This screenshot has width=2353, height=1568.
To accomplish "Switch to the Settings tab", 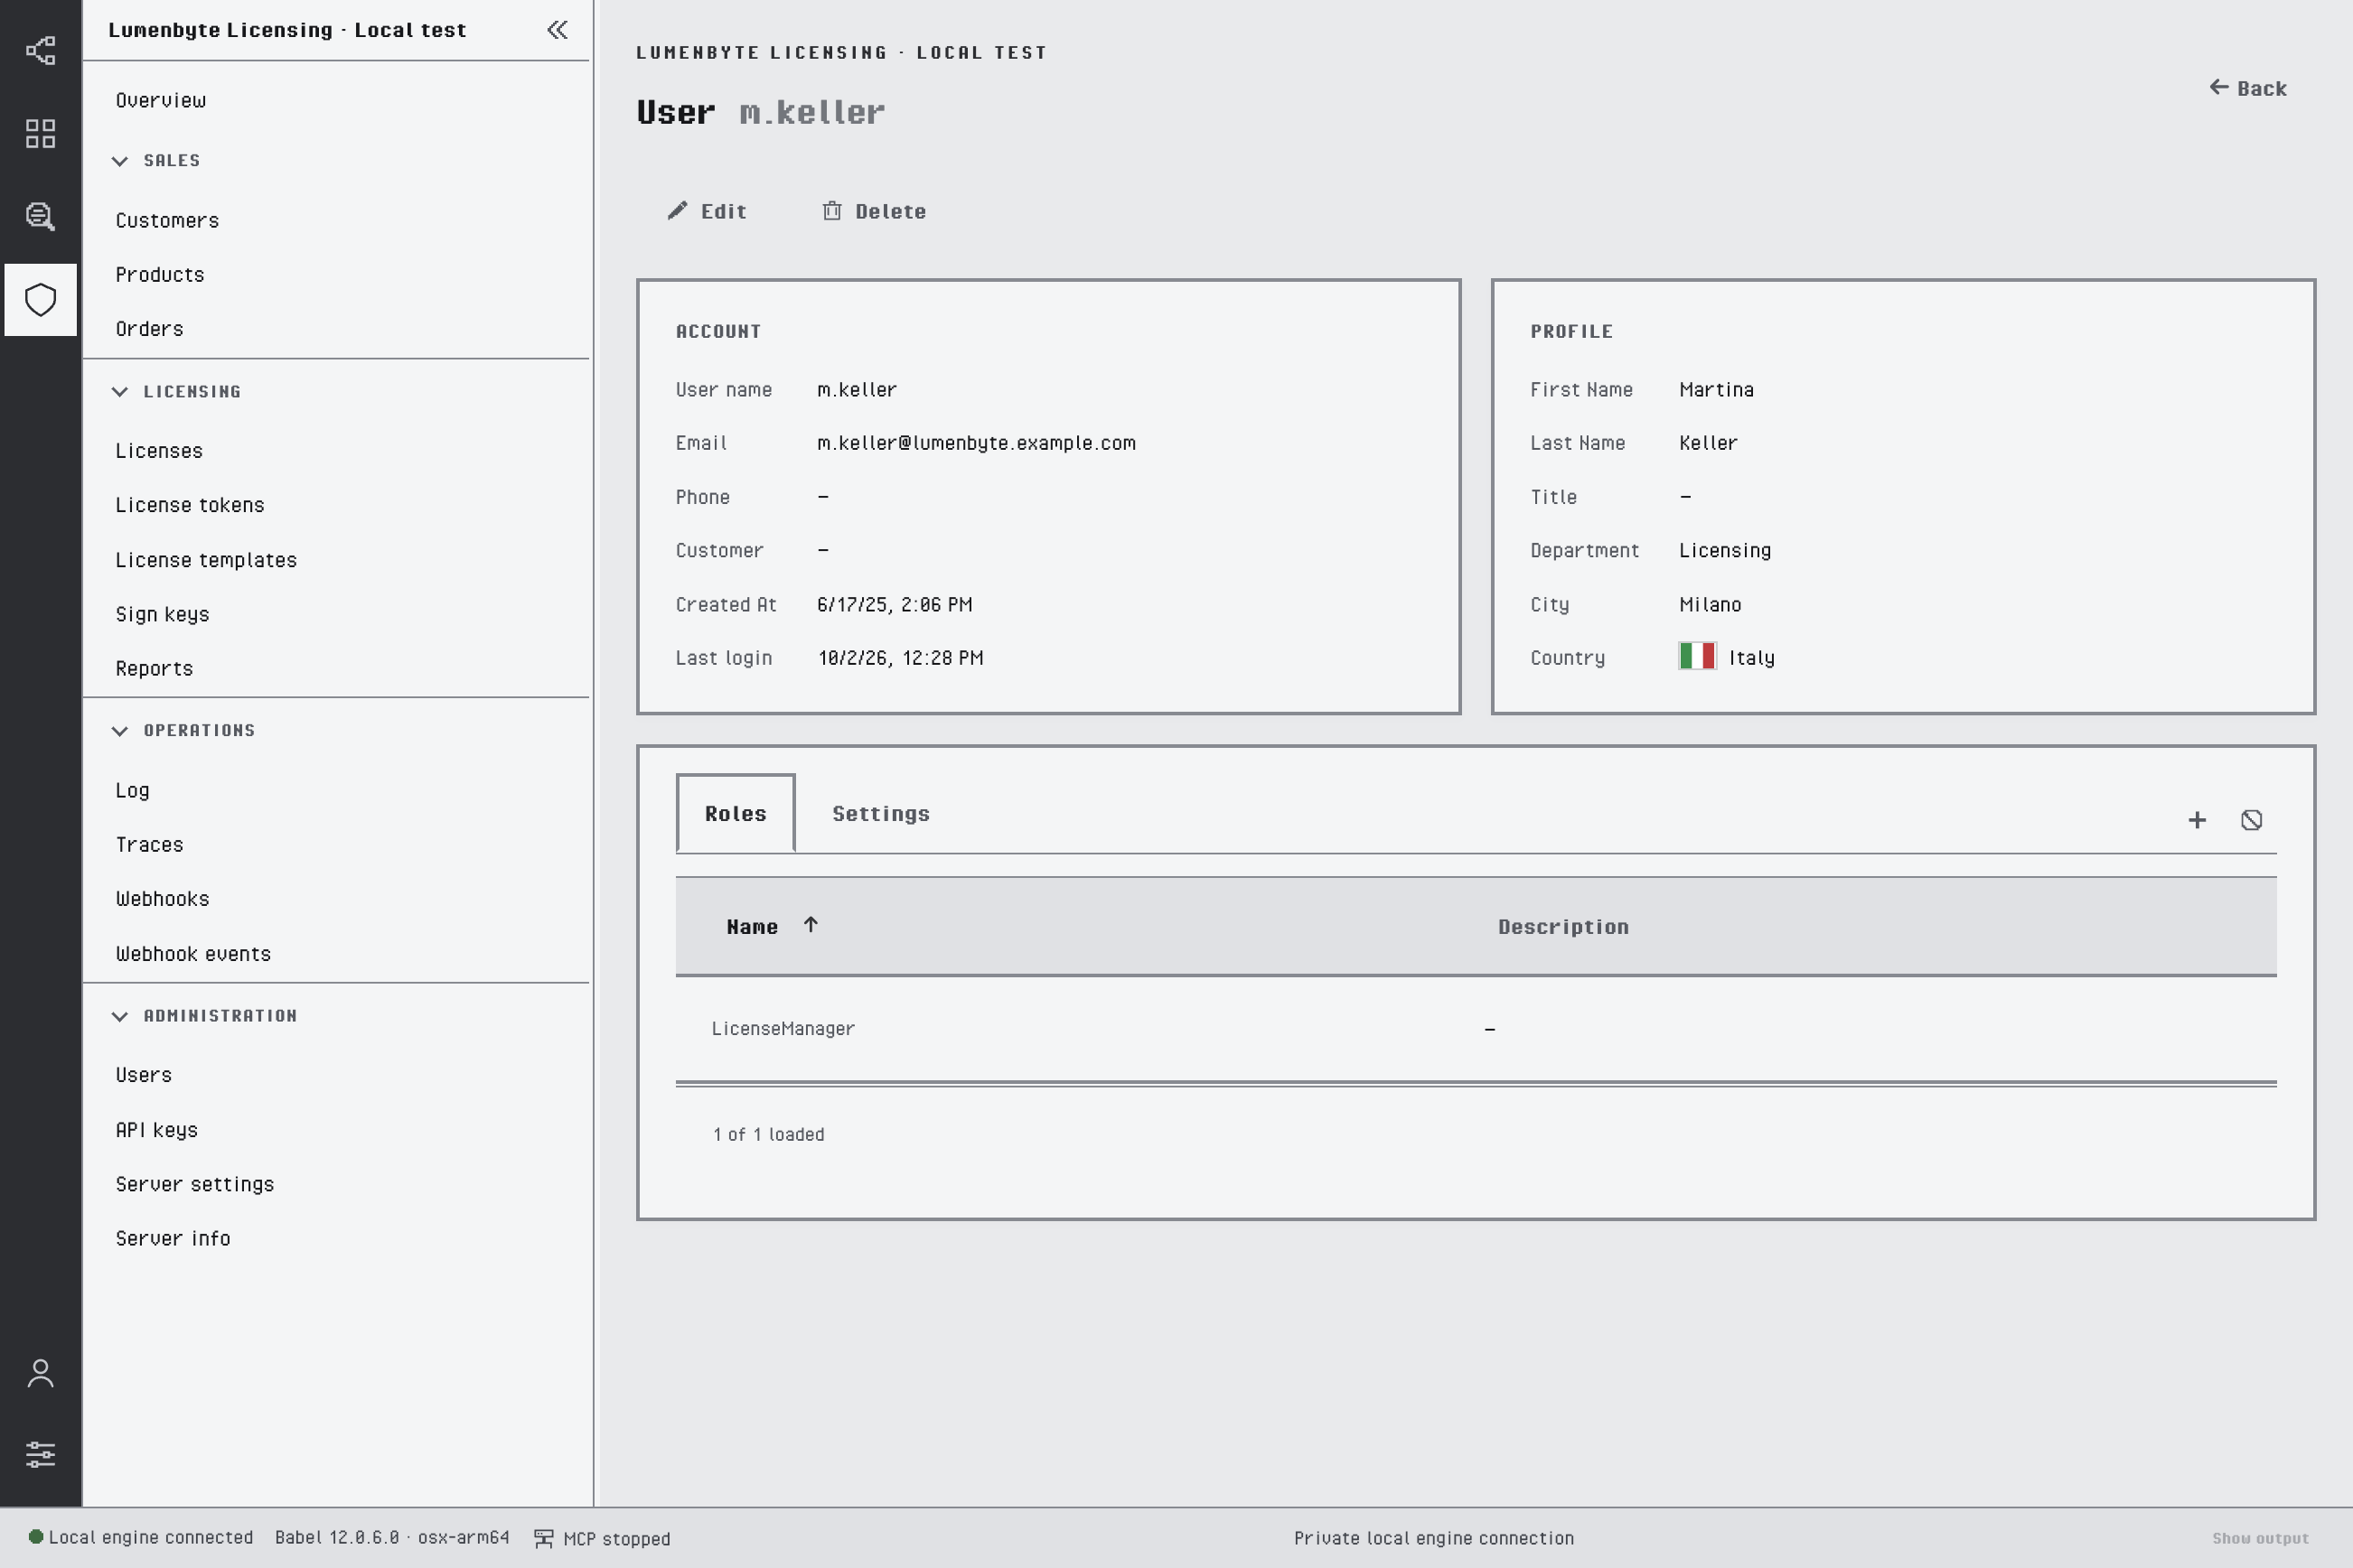I will click(880, 813).
